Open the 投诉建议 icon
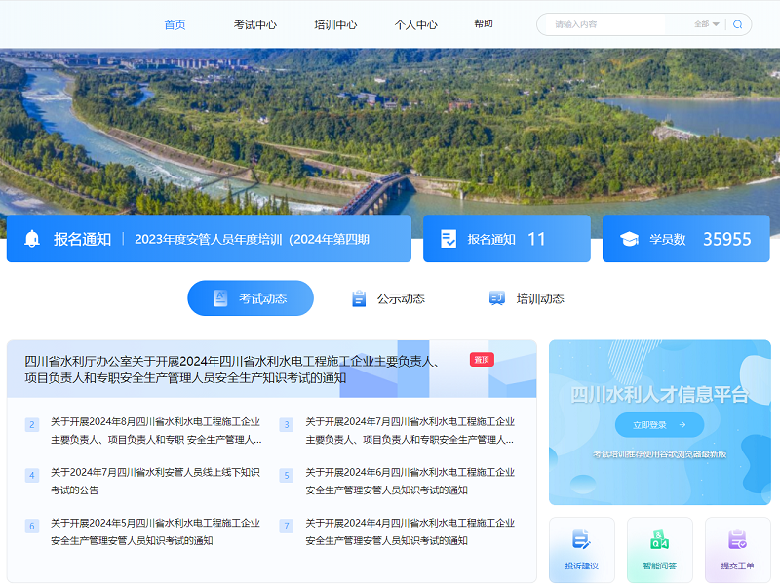Image resolution: width=780 pixels, height=588 pixels. (581, 540)
